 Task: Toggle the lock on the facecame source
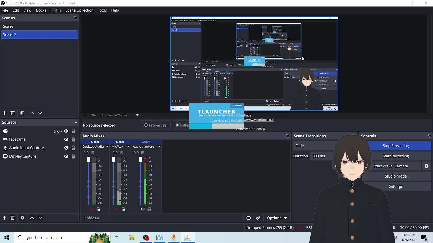[x=73, y=139]
